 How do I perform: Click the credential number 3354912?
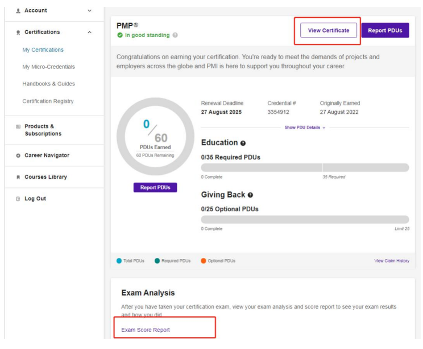(278, 112)
